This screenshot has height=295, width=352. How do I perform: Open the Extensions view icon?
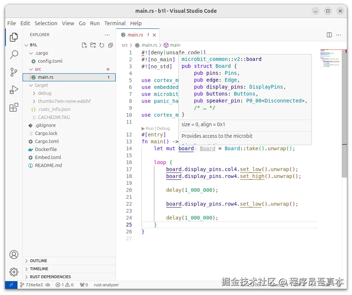[14, 107]
